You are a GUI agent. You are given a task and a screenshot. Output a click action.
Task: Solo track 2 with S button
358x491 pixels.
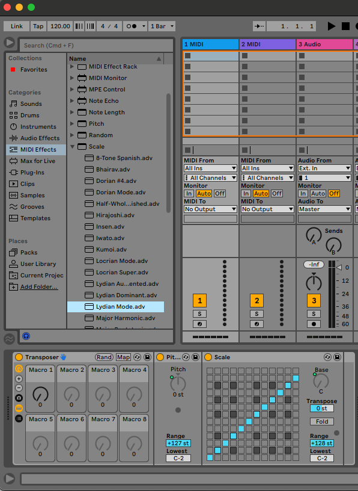(256, 313)
